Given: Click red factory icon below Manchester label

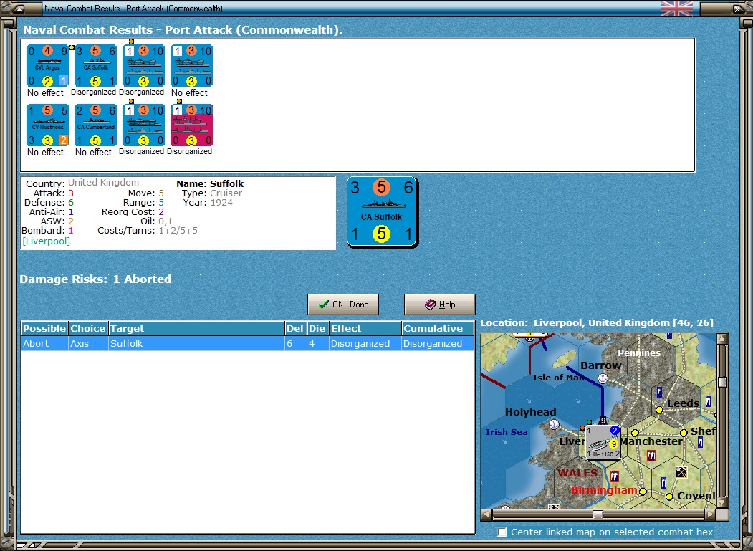Looking at the screenshot, I should 651,456.
